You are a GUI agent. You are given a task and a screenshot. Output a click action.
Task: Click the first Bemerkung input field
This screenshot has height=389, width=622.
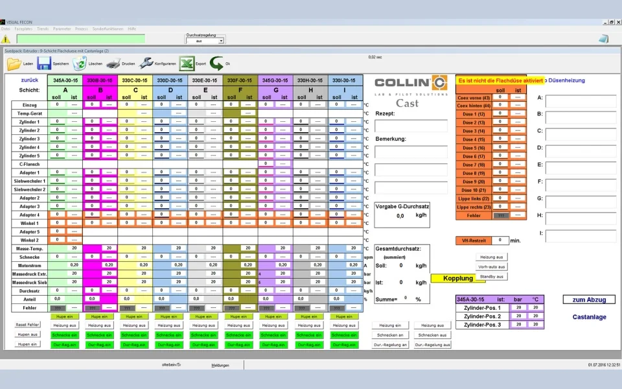coord(411,152)
